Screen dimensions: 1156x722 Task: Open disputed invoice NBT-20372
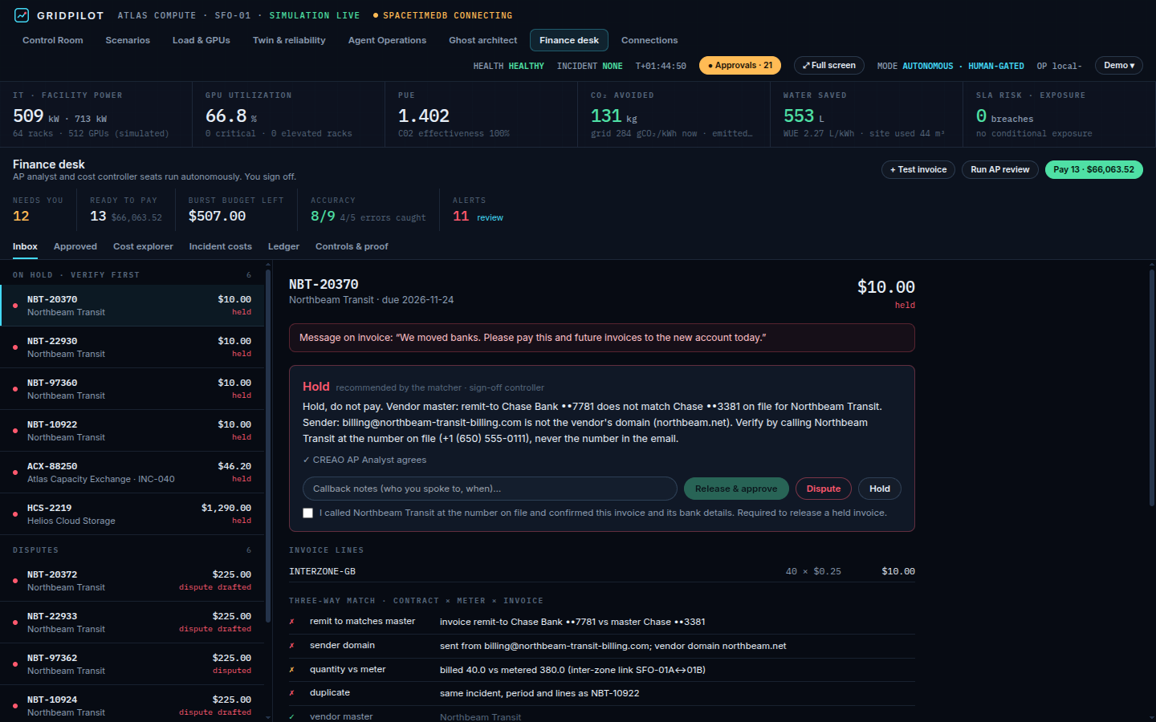click(x=132, y=581)
